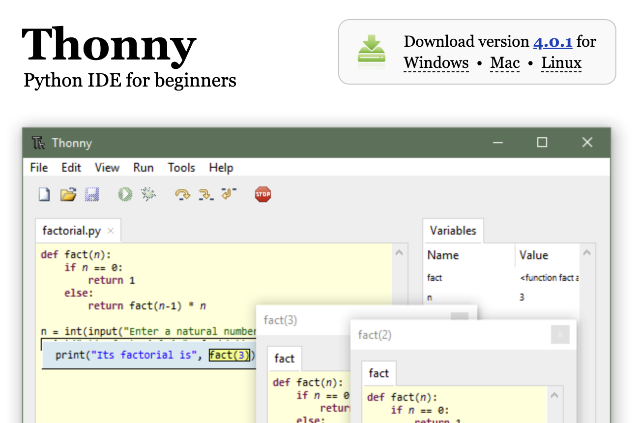Select the fact tab in fact(2) window
This screenshot has width=639, height=423.
coord(378,373)
